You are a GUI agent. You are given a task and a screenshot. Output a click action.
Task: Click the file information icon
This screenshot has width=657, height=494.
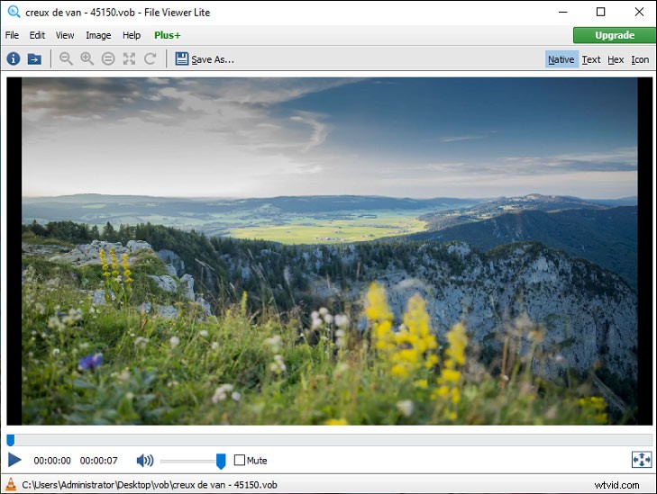point(14,59)
